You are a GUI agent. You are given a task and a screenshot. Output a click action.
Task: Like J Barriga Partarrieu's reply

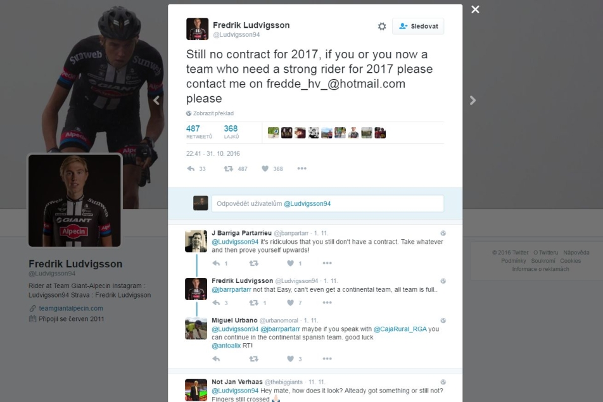tap(290, 263)
